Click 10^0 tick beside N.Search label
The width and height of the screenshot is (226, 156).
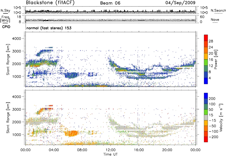click(x=204, y=13)
